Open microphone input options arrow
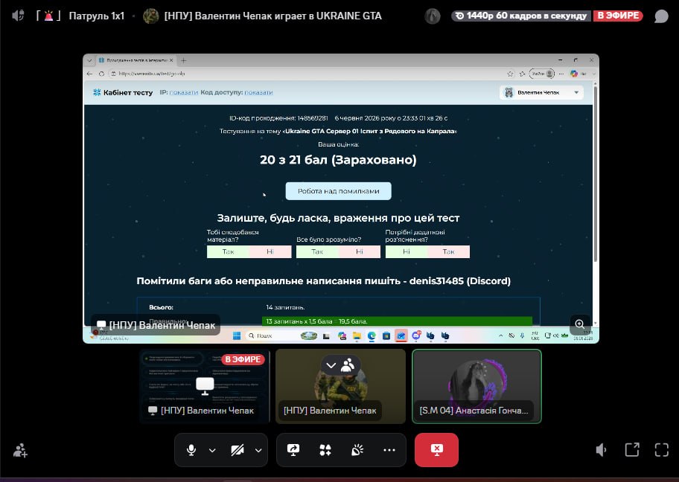The width and height of the screenshot is (679, 482). pos(212,451)
